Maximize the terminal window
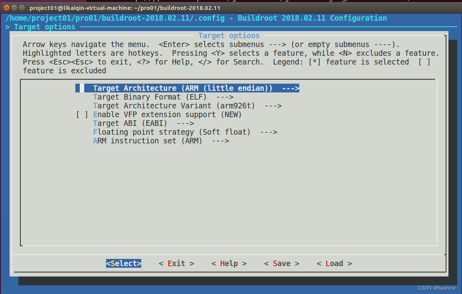The width and height of the screenshot is (462, 294). click(22, 8)
